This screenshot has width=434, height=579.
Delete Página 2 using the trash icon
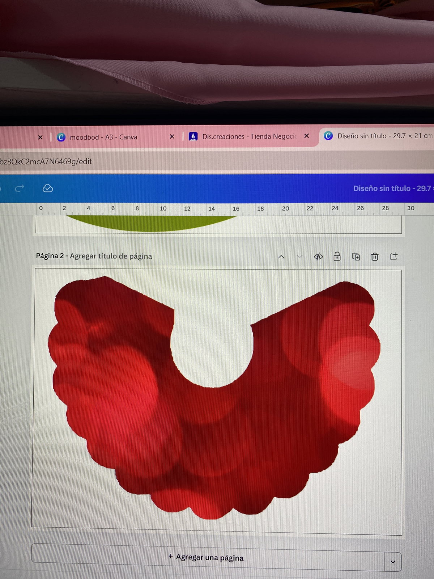tap(375, 257)
